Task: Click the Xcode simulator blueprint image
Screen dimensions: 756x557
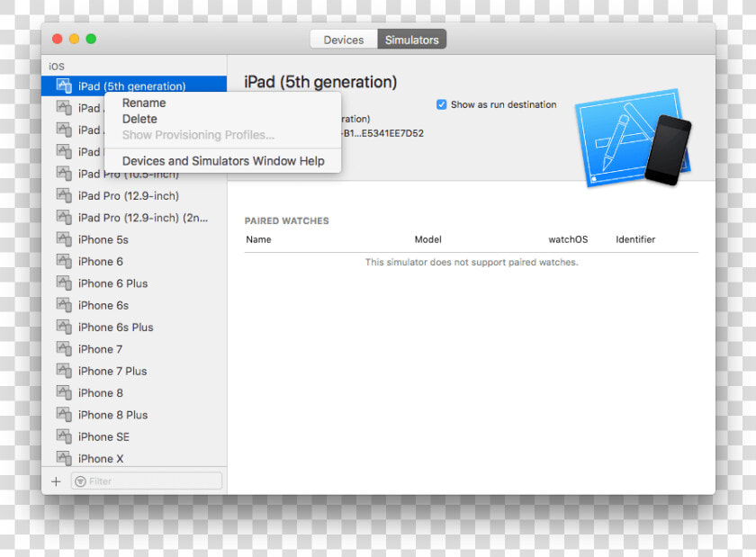Action: click(x=633, y=138)
